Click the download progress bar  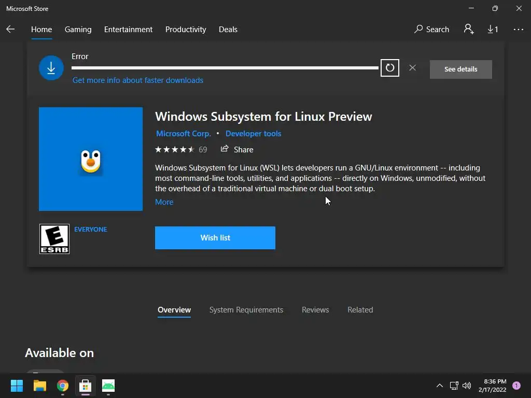[225, 68]
